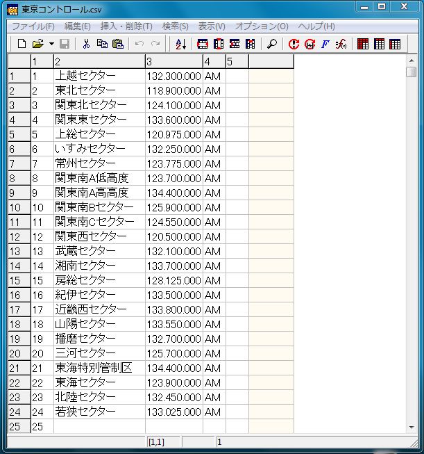Click the red circular recalculate icon
Image resolution: width=424 pixels, height=454 pixels.
point(309,44)
